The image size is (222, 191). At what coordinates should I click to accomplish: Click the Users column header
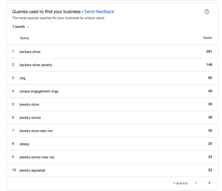tap(207, 38)
